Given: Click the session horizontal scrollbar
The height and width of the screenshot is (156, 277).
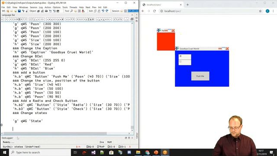Looking at the screenshot, I should click(55, 133).
